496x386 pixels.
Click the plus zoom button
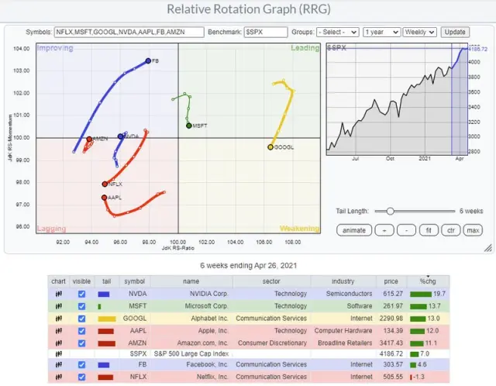coord(384,230)
